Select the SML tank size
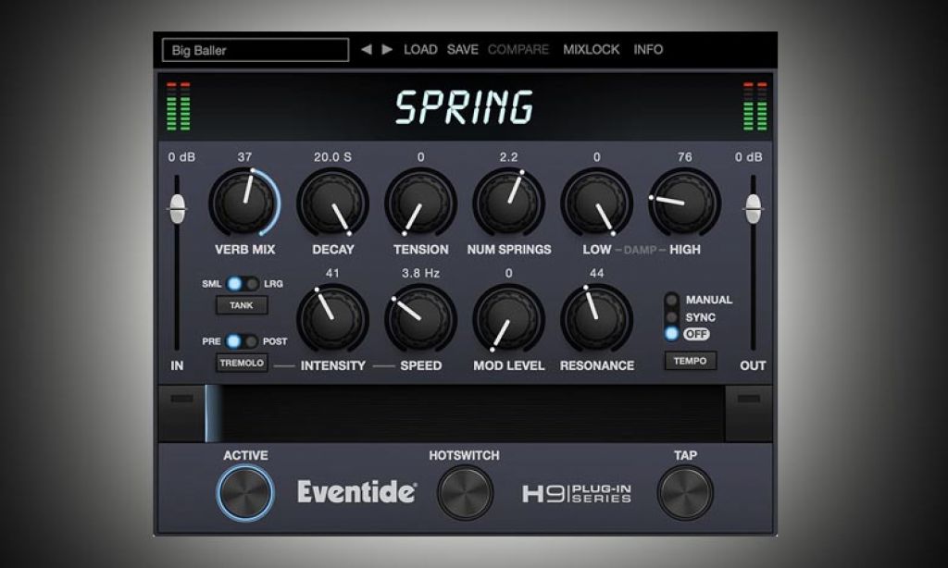Screen dimensions: 948x568 click(234, 283)
